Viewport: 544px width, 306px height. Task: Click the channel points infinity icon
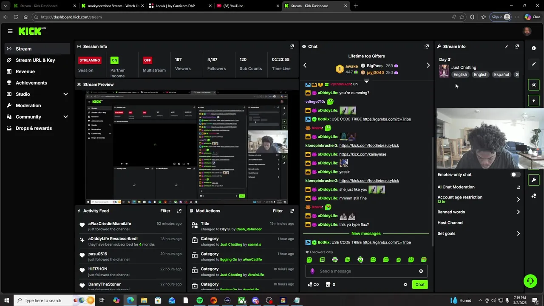[x=313, y=284]
